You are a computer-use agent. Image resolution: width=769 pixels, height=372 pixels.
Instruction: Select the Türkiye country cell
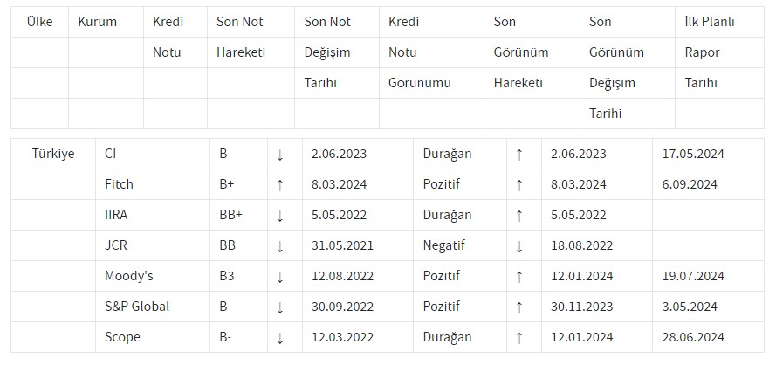[53, 154]
